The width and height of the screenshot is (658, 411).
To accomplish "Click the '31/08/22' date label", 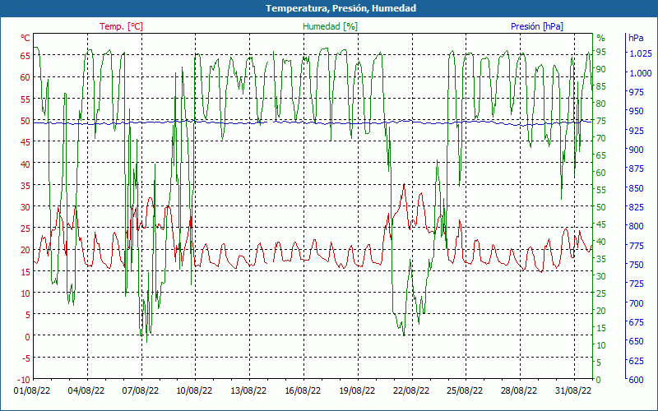I will click(573, 391).
